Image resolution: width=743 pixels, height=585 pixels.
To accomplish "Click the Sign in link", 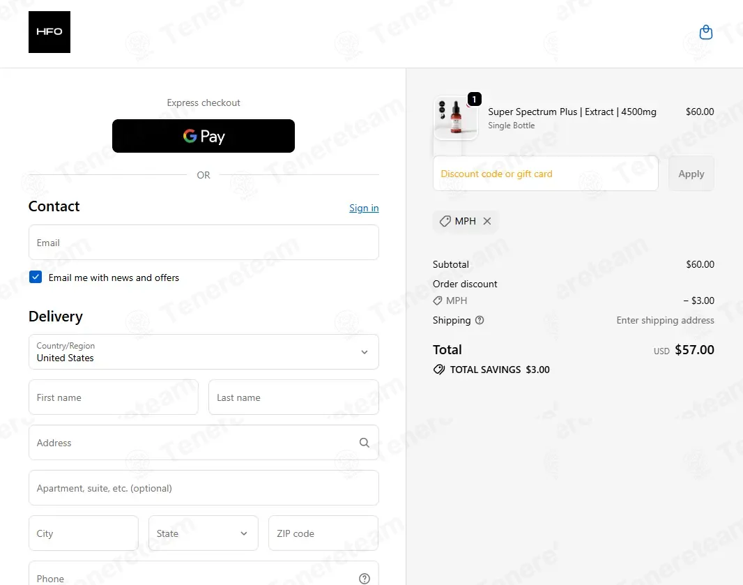I will click(x=364, y=208).
